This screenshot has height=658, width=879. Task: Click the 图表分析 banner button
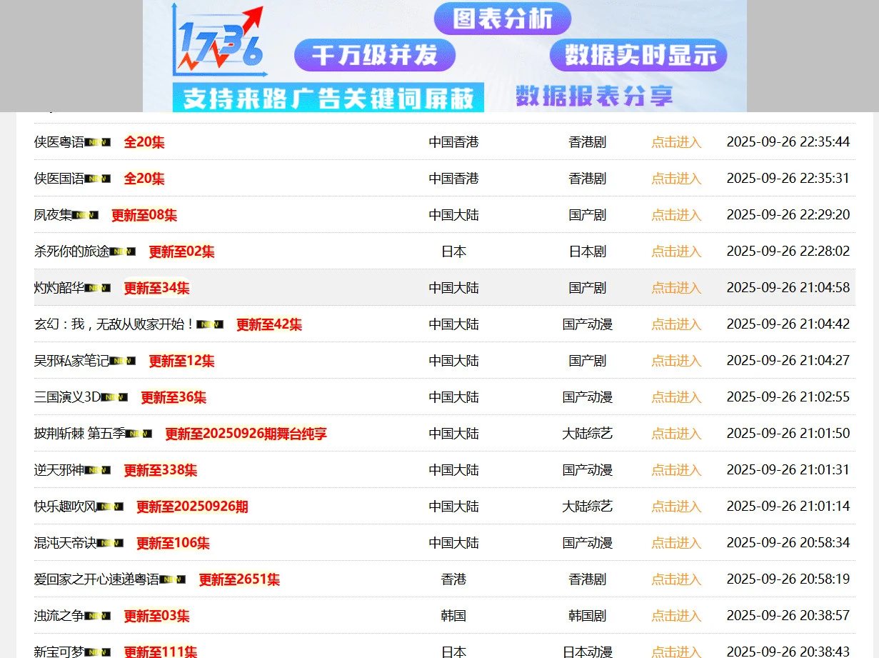[x=502, y=19]
